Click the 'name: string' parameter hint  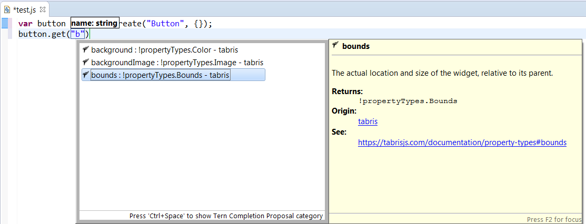pyautogui.click(x=95, y=23)
